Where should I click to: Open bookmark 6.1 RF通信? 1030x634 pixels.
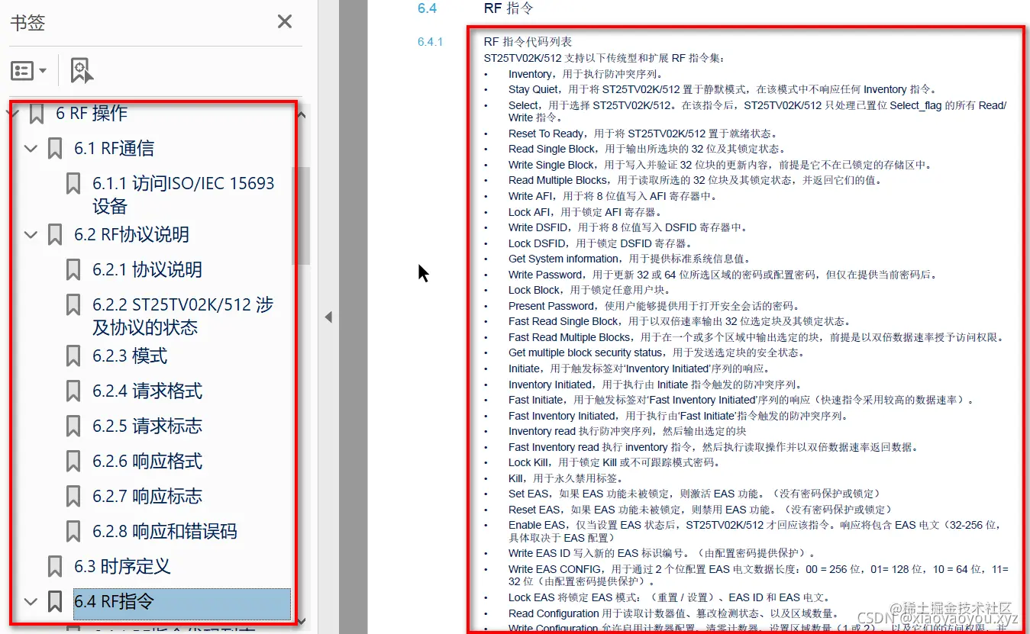coord(114,148)
